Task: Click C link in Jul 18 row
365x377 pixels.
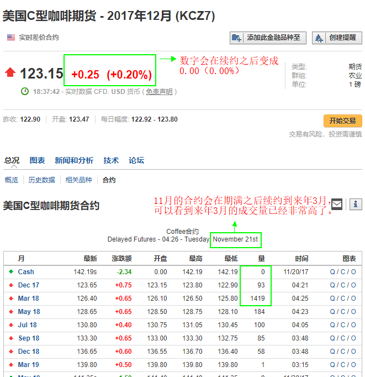Action: pos(343,325)
